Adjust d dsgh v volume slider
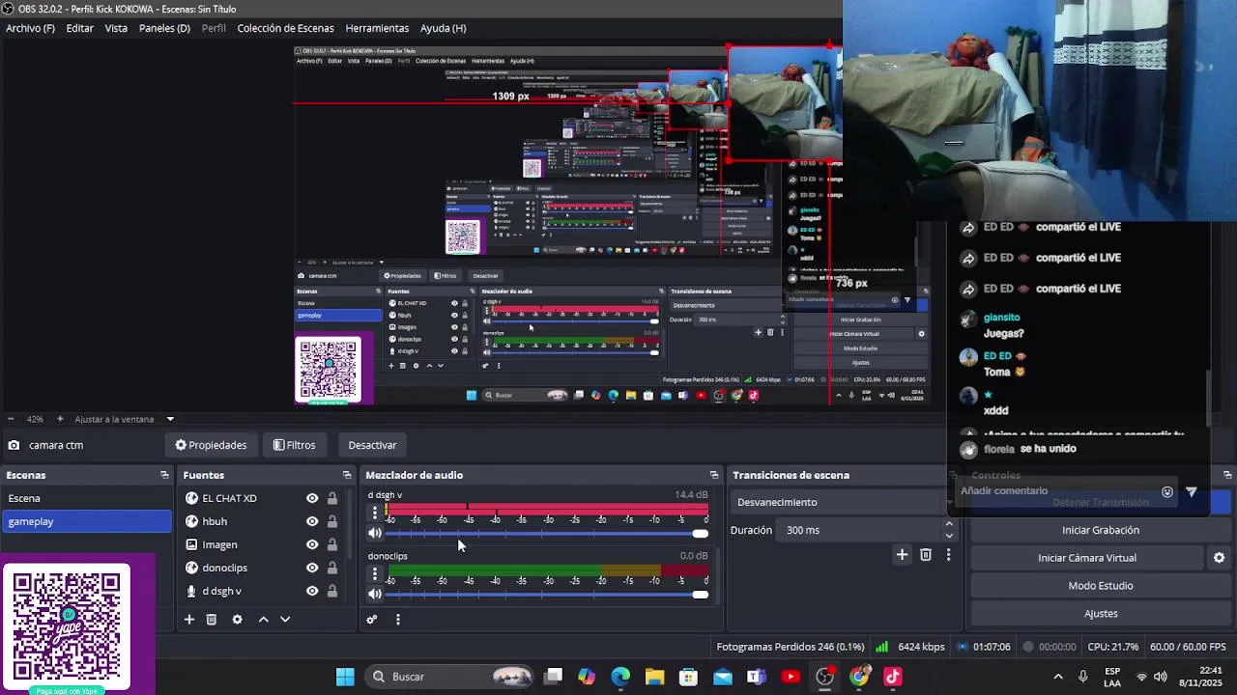 point(546,534)
